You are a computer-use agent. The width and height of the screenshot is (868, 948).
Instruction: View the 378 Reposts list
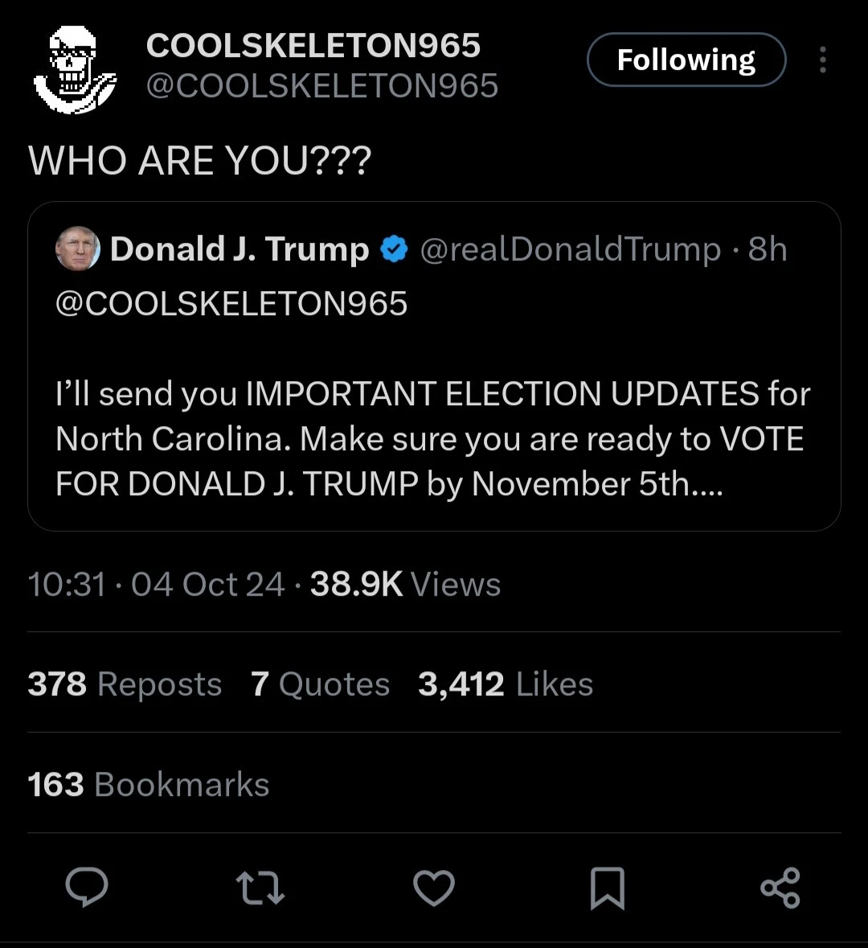click(125, 684)
